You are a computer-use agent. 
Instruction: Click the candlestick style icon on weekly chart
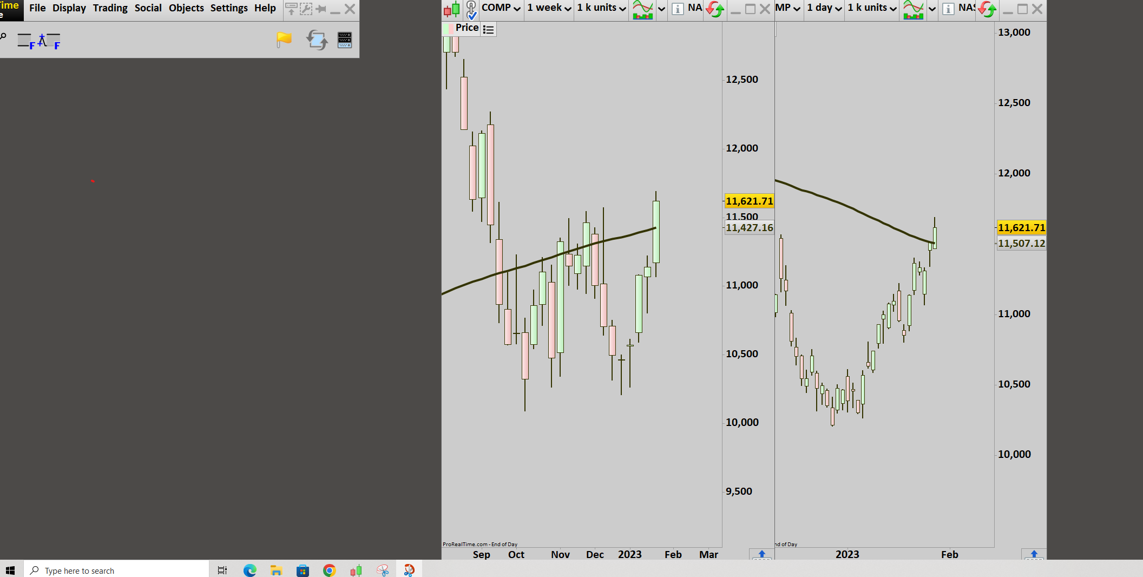click(x=452, y=9)
